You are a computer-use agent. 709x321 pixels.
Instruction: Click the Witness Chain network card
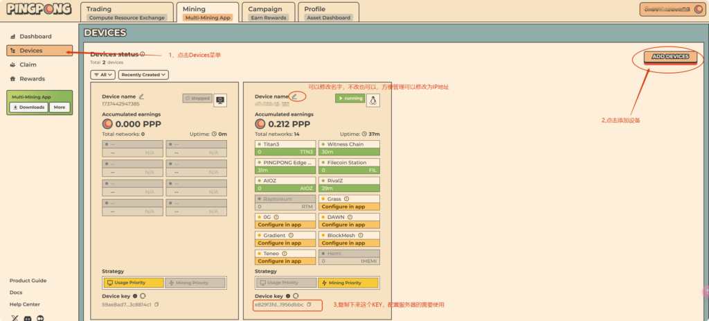[349, 148]
